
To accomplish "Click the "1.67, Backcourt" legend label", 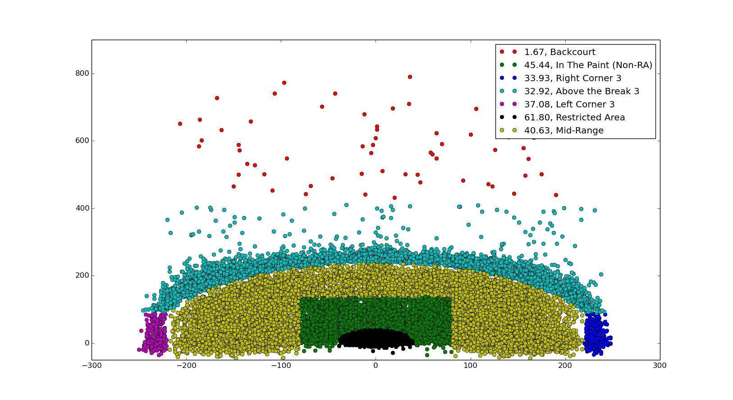I will pyautogui.click(x=559, y=52).
